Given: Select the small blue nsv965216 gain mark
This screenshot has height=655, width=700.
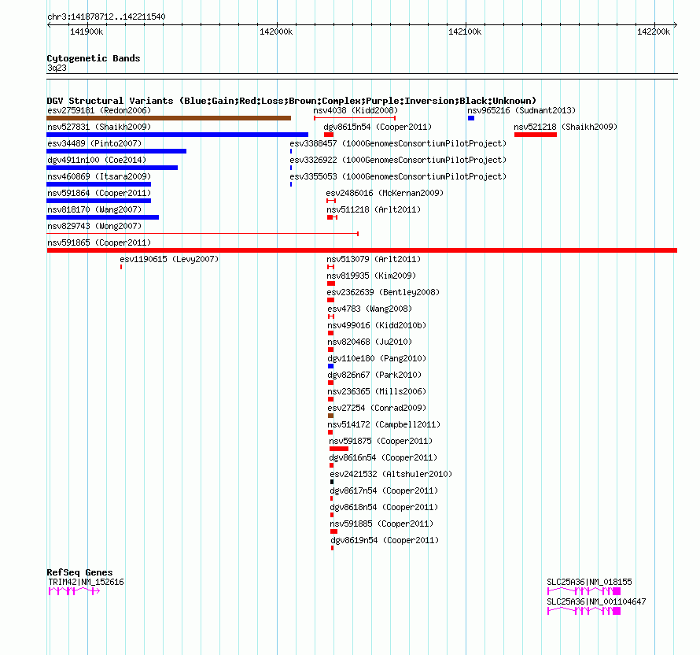Looking at the screenshot, I should click(471, 118).
